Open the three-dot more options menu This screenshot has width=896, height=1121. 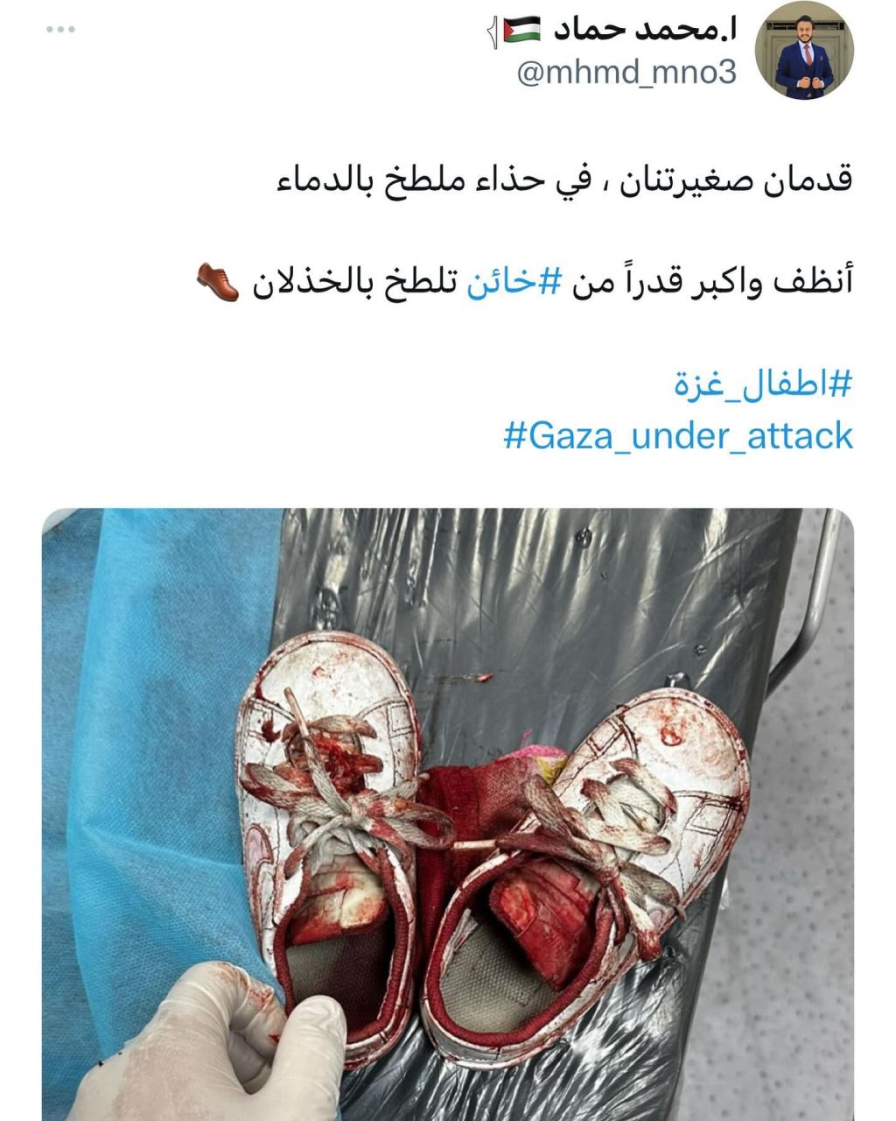point(60,30)
